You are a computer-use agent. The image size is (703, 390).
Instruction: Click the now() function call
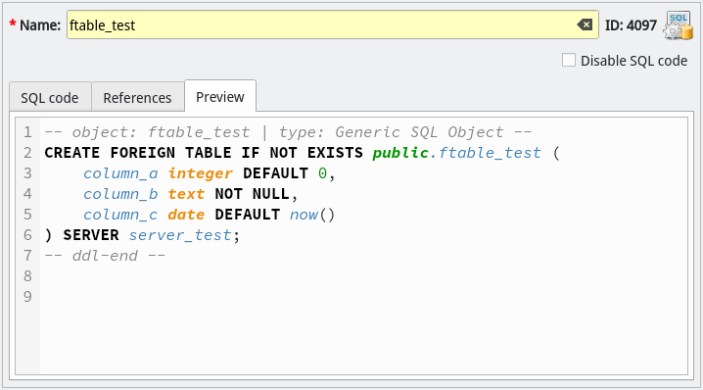click(x=312, y=215)
